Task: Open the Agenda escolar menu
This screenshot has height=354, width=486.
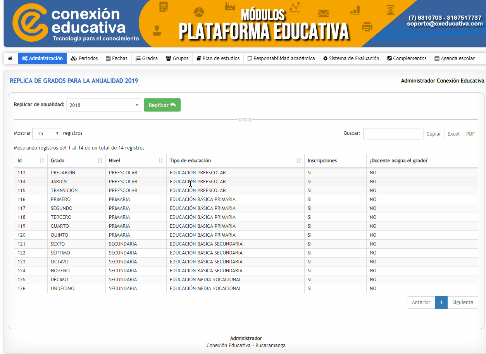Action: click(x=455, y=58)
